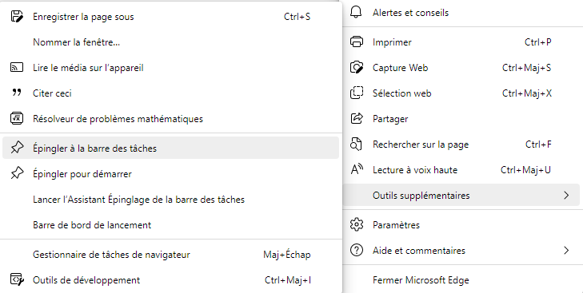Click the Ctrl+F shortcut text
The height and width of the screenshot is (293, 583).
coord(538,144)
